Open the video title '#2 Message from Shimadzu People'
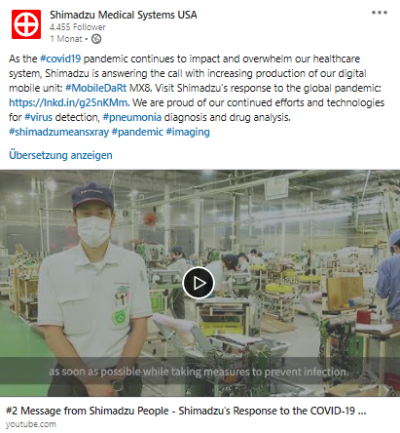Image resolution: width=400 pixels, height=433 pixels. pyautogui.click(x=186, y=411)
